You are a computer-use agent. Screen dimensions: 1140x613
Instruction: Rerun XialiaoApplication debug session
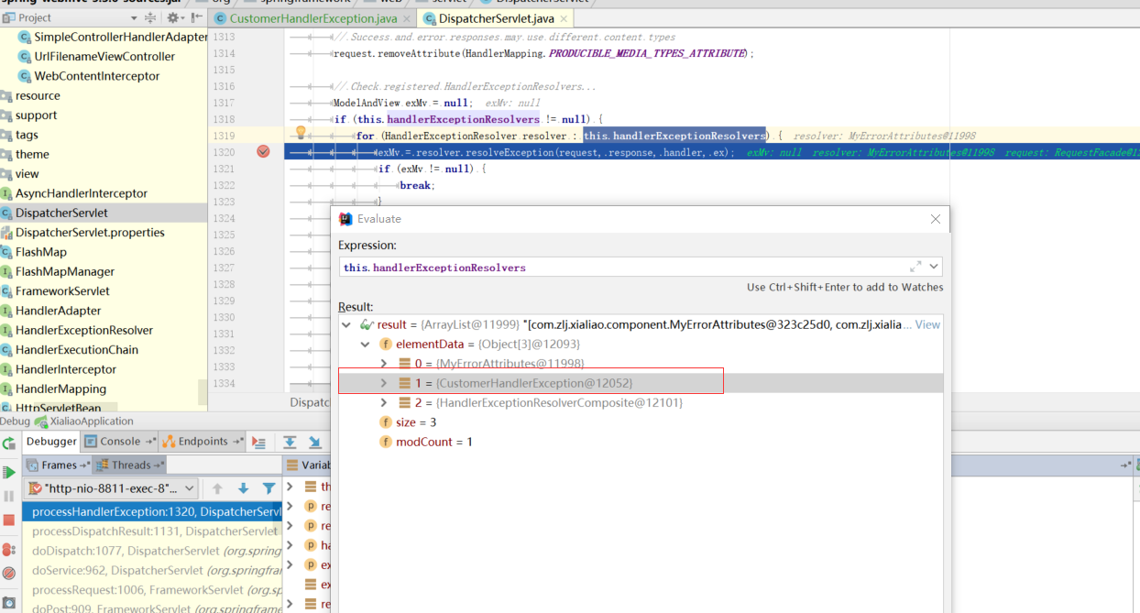point(9,443)
